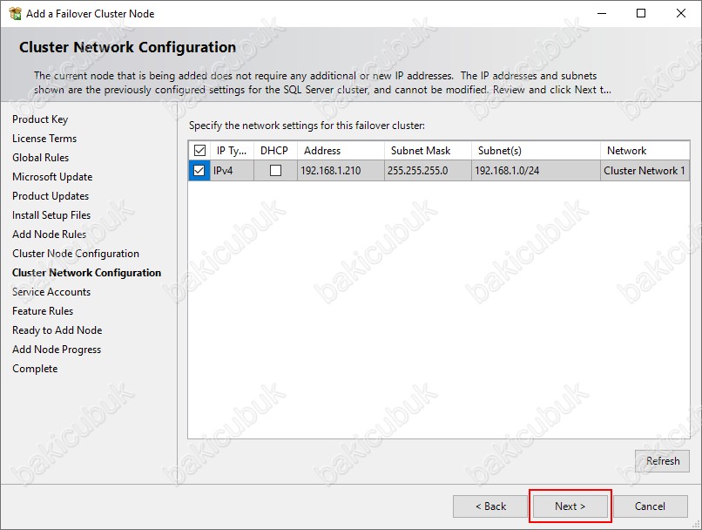Click the IP Type column header
Screen dimensions: 702x530
232,151
